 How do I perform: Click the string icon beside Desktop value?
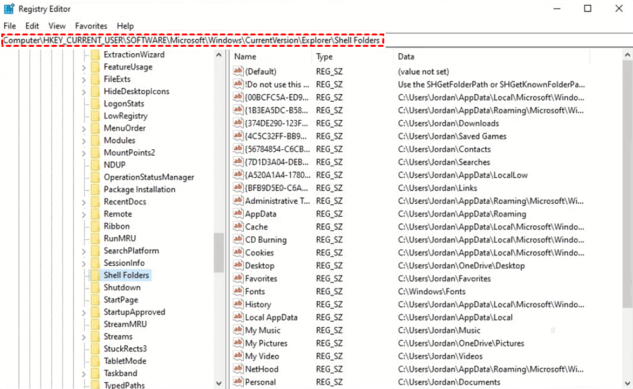pos(238,265)
